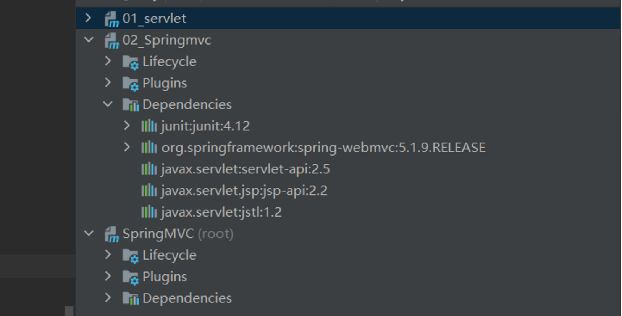Click the servlet-api:2.5 library icon
The width and height of the screenshot is (622, 316).
click(x=149, y=169)
